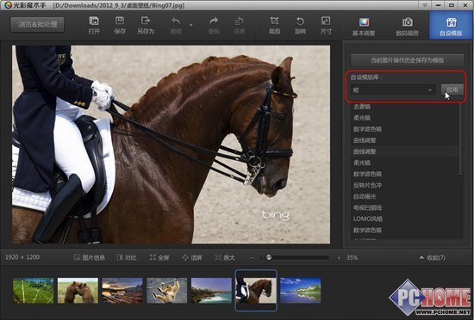The image size is (474, 320).
Task: Select 去雾镜 in the template steps
Action: tap(362, 107)
